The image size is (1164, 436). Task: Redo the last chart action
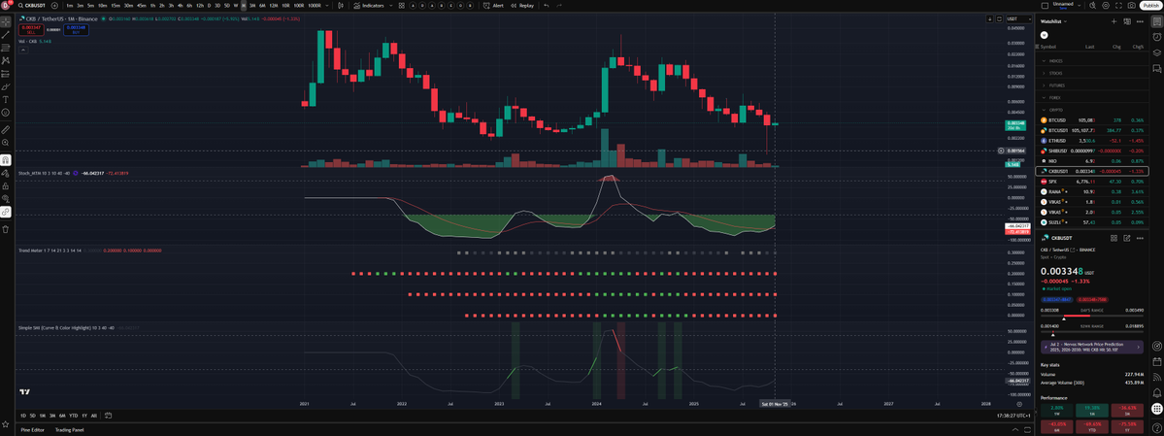(x=560, y=5)
